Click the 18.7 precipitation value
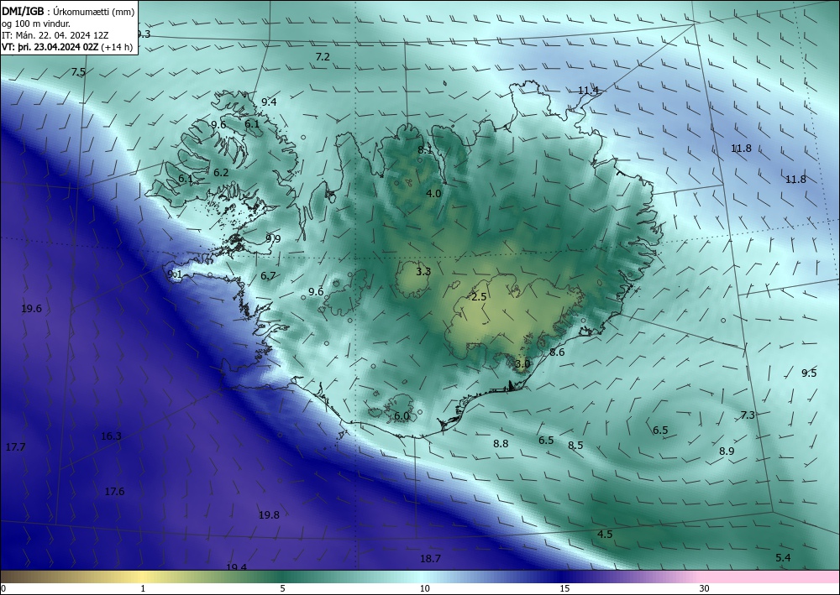Viewport: 840px width, 595px height. [430, 559]
